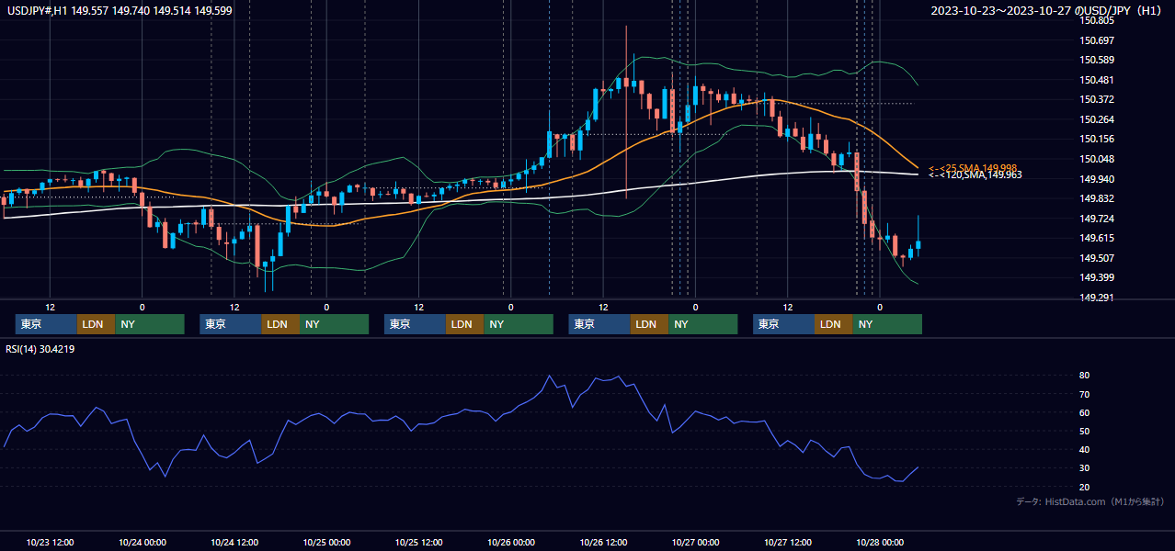Select the NY session bar above 10/25 12:00

point(519,324)
